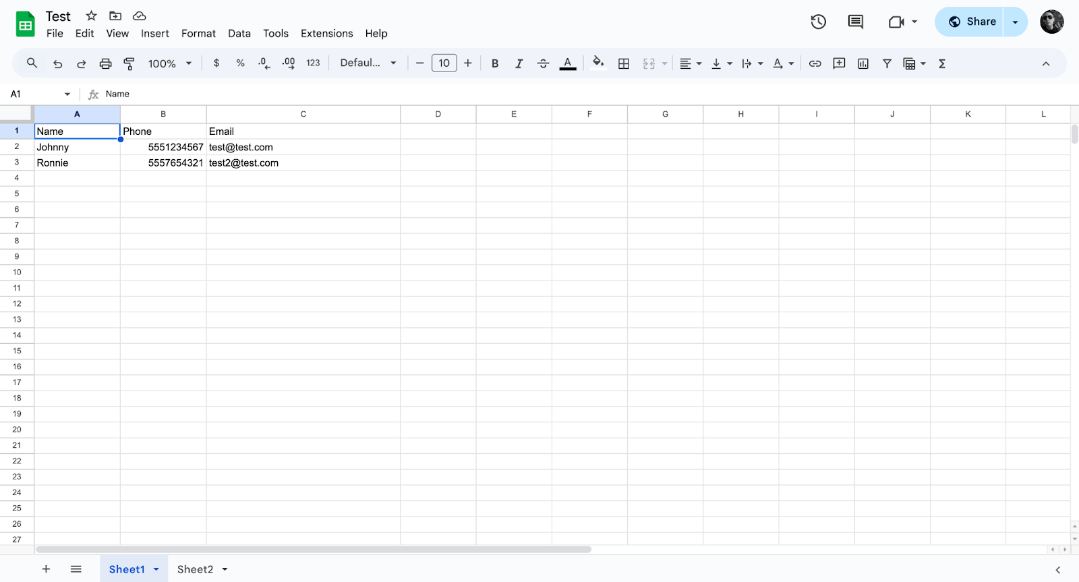Click the borders grid icon
The height and width of the screenshot is (582, 1079).
[624, 63]
